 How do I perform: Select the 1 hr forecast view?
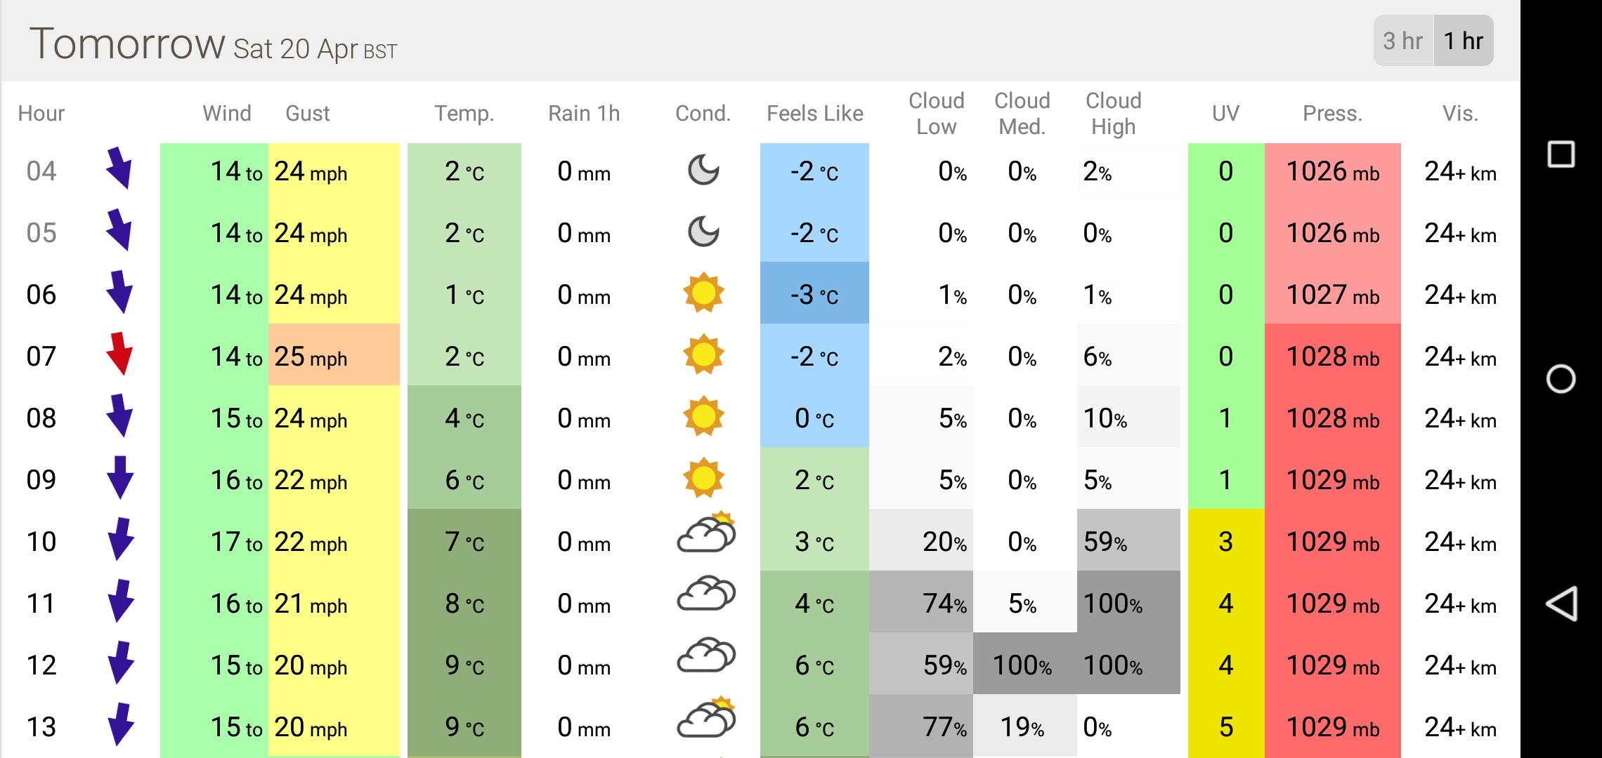pyautogui.click(x=1463, y=41)
